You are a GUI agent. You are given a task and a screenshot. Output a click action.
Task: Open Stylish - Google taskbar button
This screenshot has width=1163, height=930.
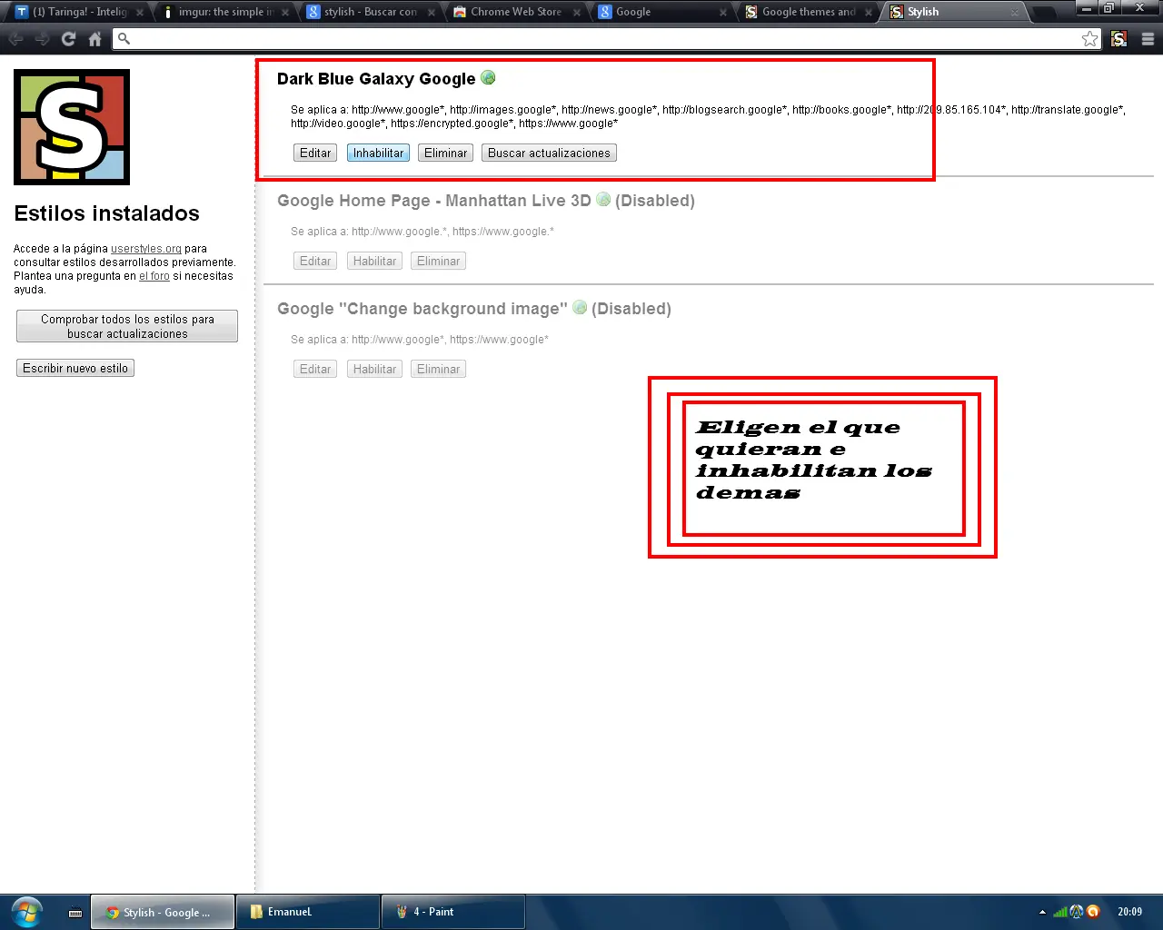tap(163, 912)
